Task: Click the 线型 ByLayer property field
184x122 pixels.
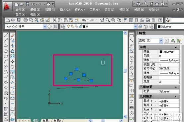Action: [169, 60]
